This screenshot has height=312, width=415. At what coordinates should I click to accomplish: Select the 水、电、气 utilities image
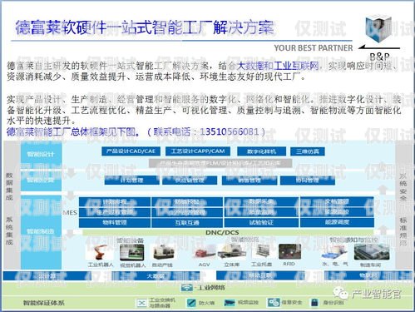[x=334, y=252]
